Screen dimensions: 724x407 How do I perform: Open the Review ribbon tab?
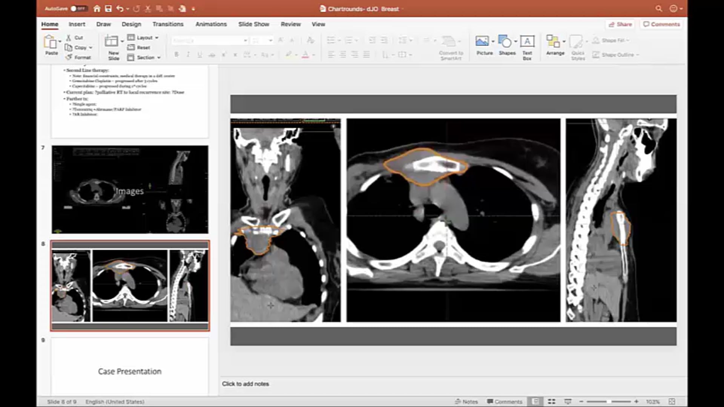290,24
